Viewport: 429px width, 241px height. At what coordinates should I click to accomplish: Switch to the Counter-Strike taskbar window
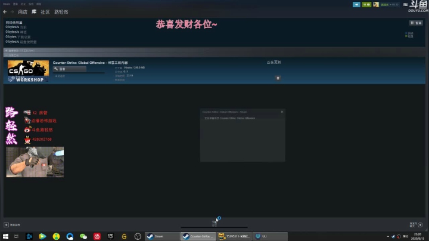pyautogui.click(x=198, y=236)
